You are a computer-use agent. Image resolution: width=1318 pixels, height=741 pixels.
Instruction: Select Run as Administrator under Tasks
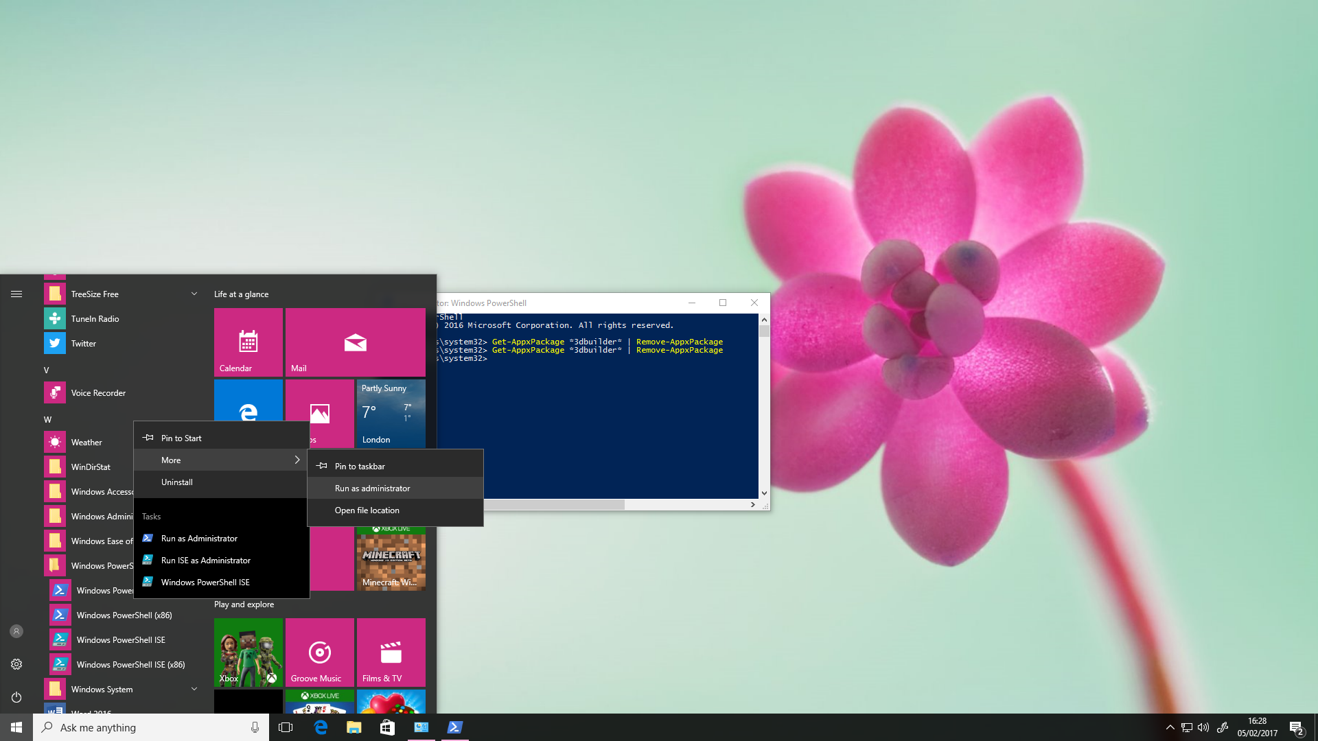(x=199, y=537)
